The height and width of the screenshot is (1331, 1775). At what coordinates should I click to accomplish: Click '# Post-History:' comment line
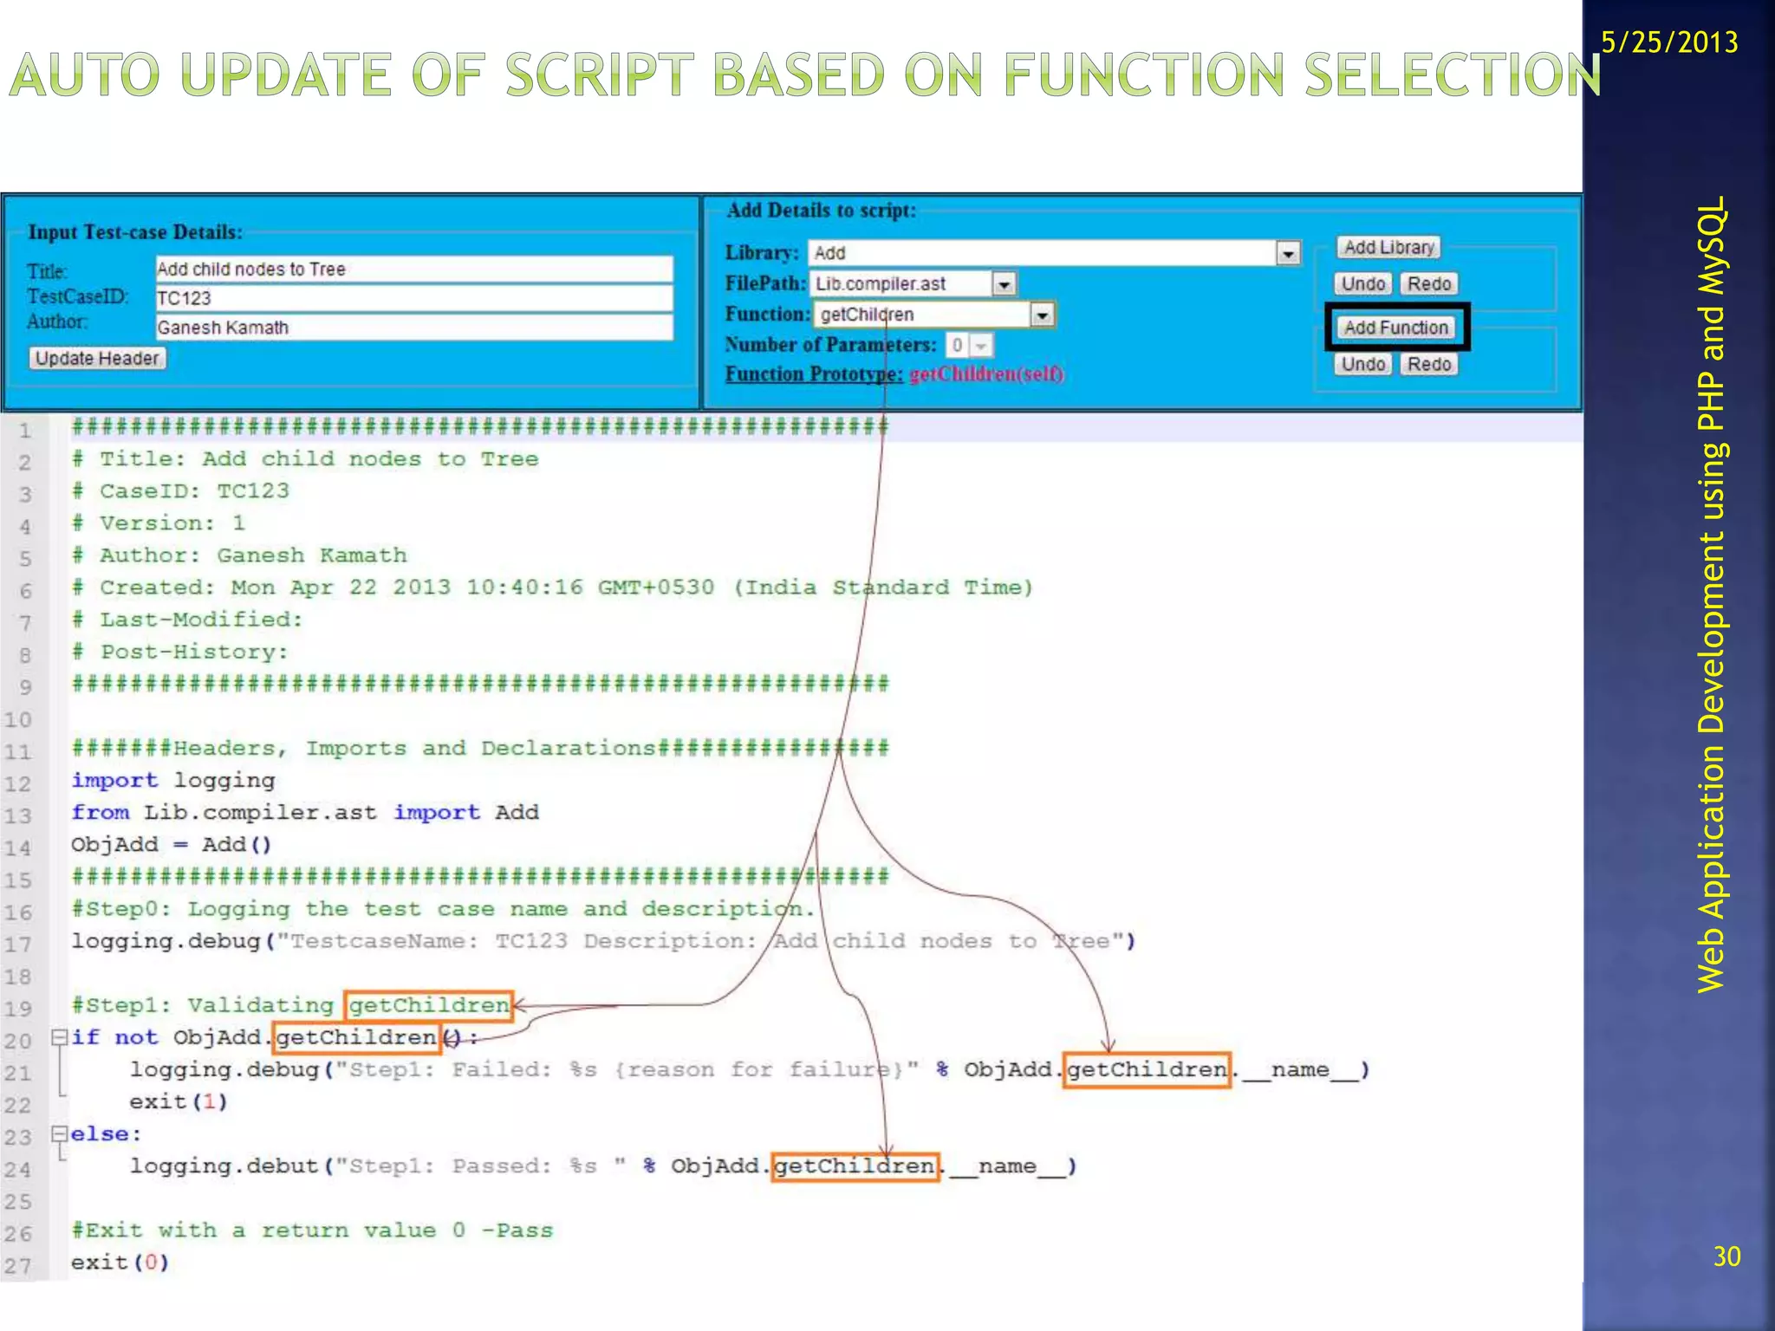point(180,652)
